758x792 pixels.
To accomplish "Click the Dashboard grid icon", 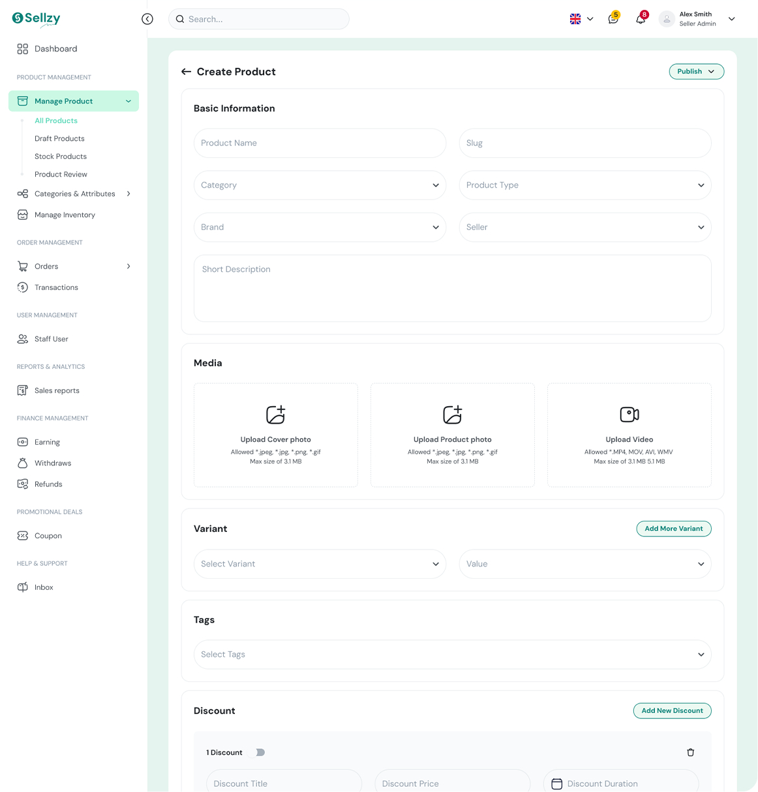I will click(23, 49).
